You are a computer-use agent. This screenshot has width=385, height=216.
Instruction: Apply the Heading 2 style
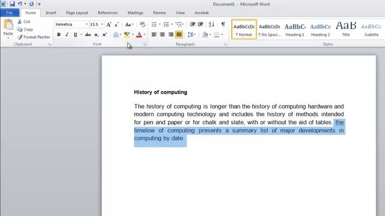(x=321, y=29)
